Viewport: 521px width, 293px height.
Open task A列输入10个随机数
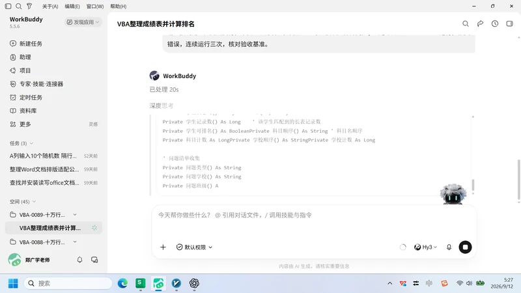[x=53, y=156]
